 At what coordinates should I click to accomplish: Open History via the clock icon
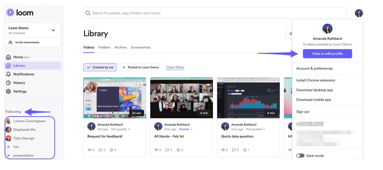tap(8, 83)
